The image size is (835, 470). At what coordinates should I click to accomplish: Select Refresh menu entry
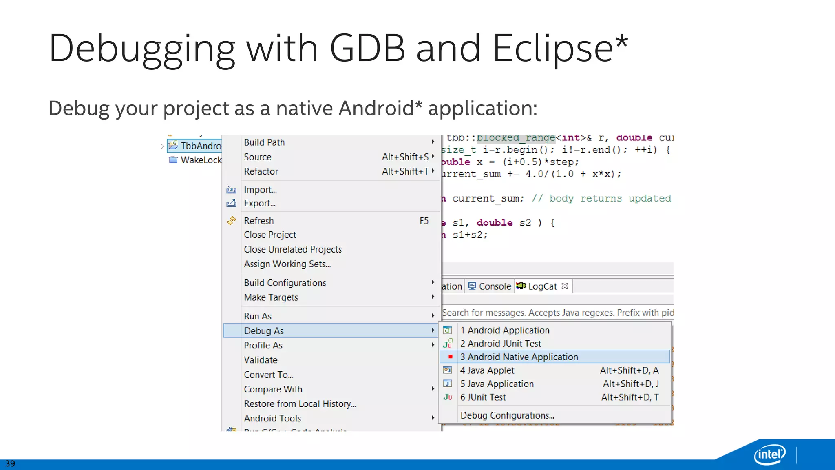(331, 221)
